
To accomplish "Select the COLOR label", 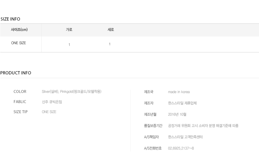I will pyautogui.click(x=20, y=91).
